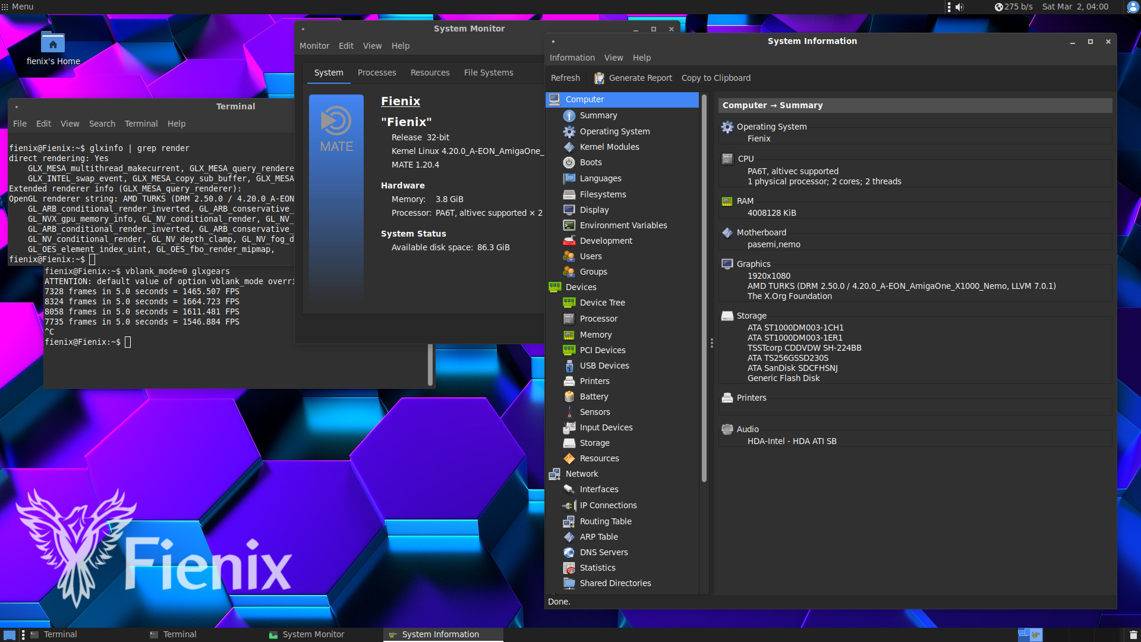The width and height of the screenshot is (1141, 642).
Task: Select the Boots sidebar item
Action: [590, 162]
